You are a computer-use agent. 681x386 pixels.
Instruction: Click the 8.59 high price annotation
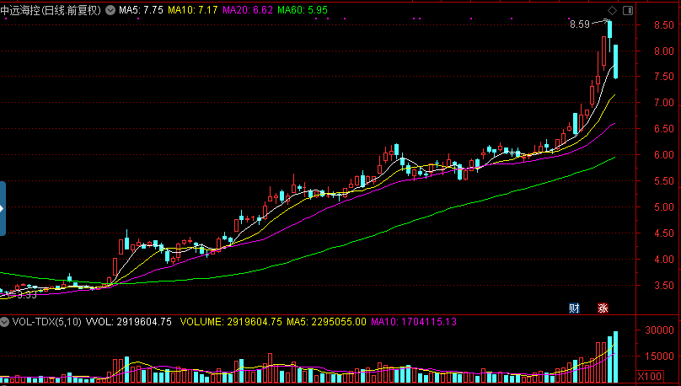pyautogui.click(x=579, y=24)
